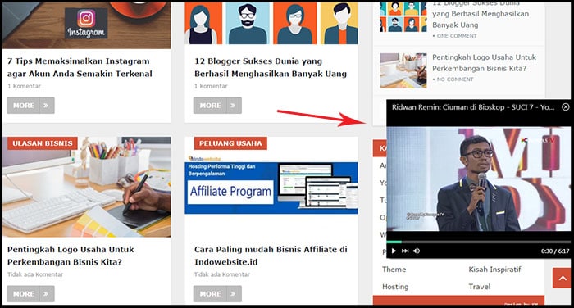574x308 pixels.
Task: Click Tidak ada Komentar under affiliate post
Action: click(x=222, y=274)
